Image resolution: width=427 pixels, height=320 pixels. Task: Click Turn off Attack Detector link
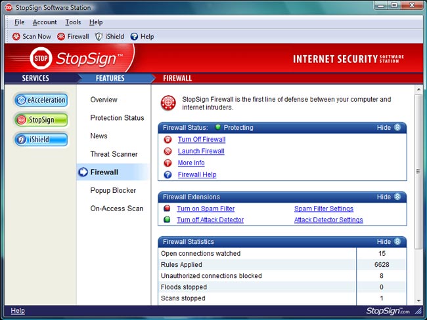click(x=210, y=220)
